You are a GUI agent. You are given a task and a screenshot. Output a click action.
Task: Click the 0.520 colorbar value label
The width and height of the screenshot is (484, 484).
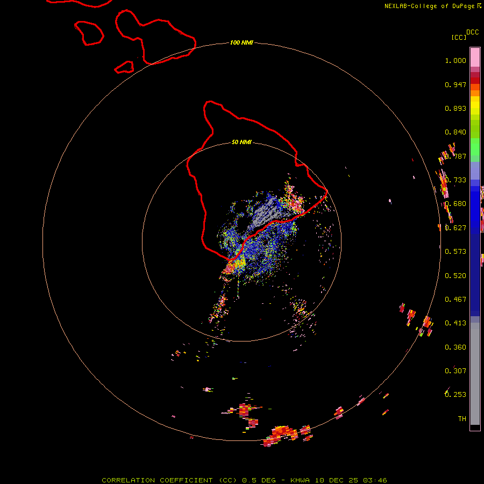(455, 276)
